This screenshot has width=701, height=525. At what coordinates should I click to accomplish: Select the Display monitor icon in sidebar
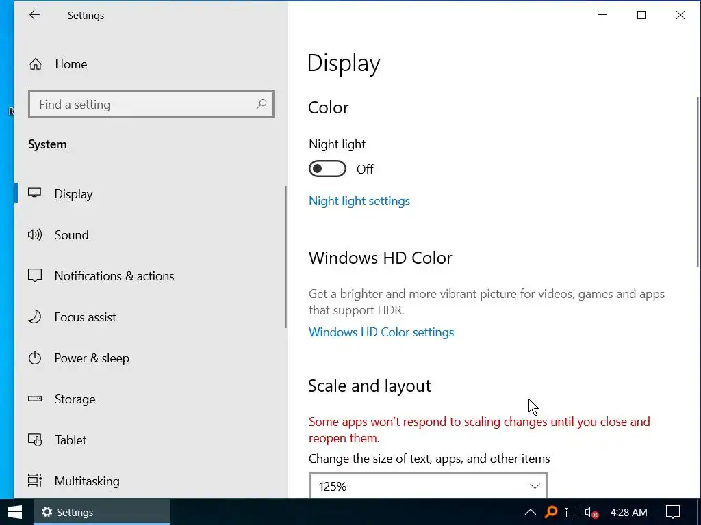tap(34, 193)
